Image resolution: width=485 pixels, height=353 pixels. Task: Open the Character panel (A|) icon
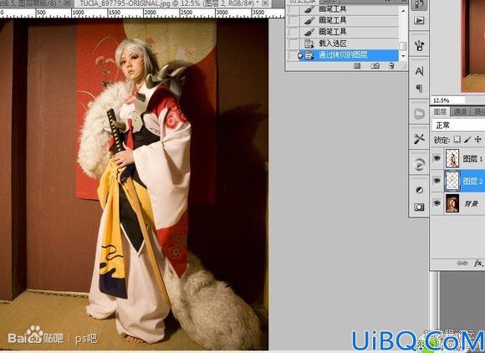pyautogui.click(x=419, y=71)
